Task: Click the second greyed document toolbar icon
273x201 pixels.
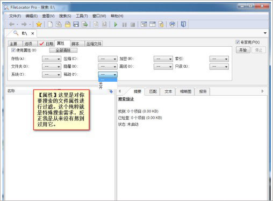Action: tap(104, 24)
